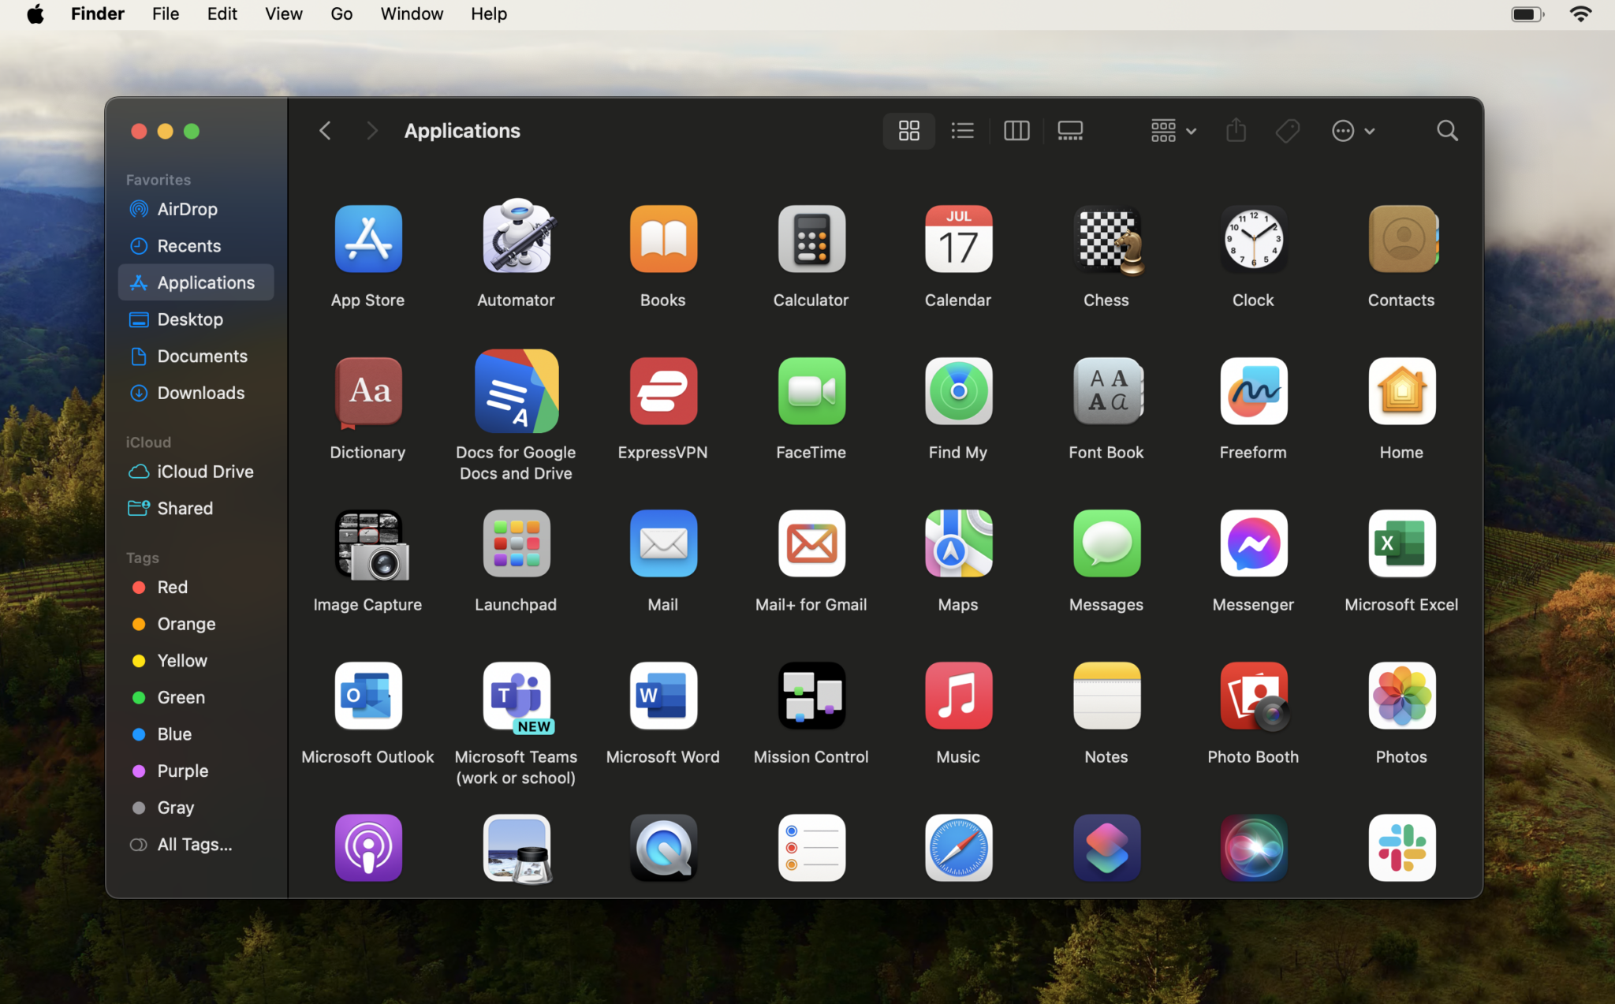Open the Go menu in the menu bar

(x=341, y=13)
